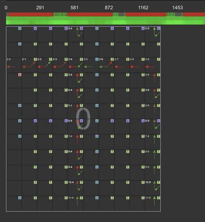Select cell label 7-9

pyautogui.click(x=147, y=136)
